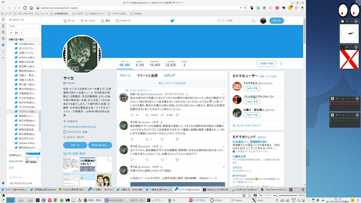Click the magnifier icon in Twitter search

tap(253, 21)
